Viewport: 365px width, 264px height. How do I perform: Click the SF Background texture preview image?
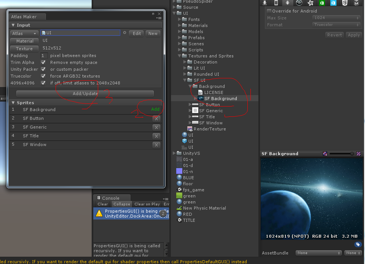[312, 199]
